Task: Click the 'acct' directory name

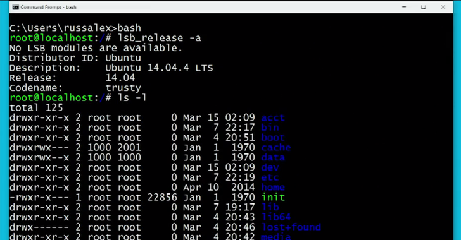Action: (x=273, y=117)
